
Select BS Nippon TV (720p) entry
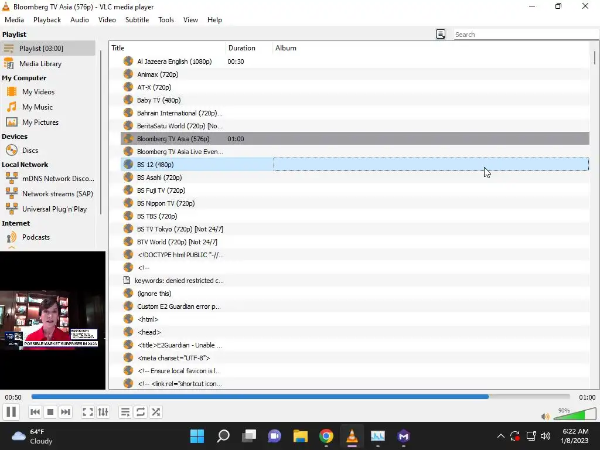pyautogui.click(x=354, y=203)
